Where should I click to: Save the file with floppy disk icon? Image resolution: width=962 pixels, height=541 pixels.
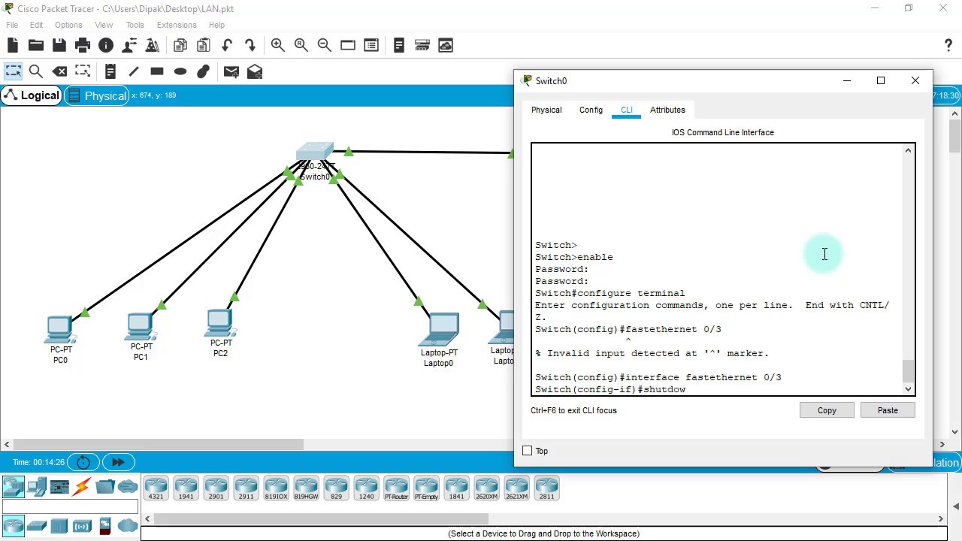click(x=59, y=46)
